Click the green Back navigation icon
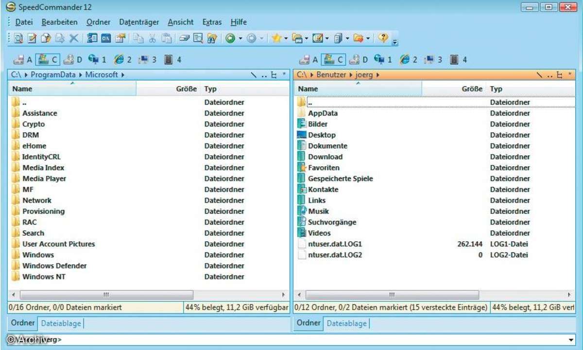Viewport: 583px width, 350px height. pos(231,38)
